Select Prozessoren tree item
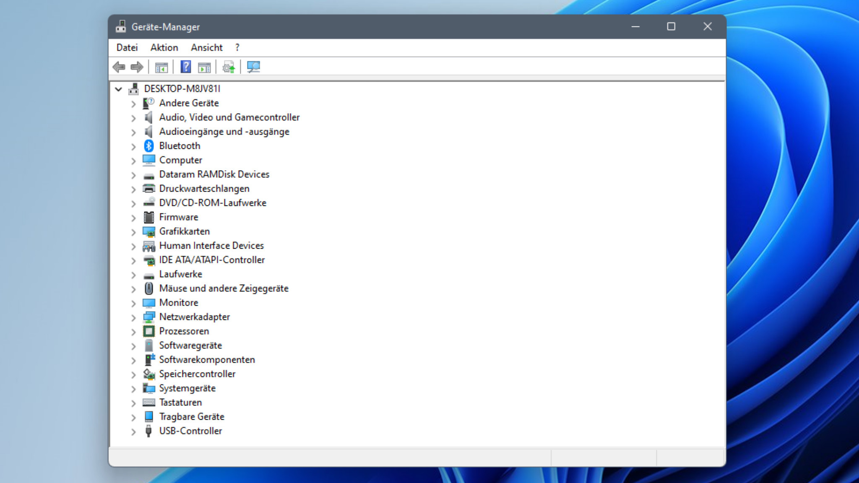859x483 pixels. tap(183, 331)
